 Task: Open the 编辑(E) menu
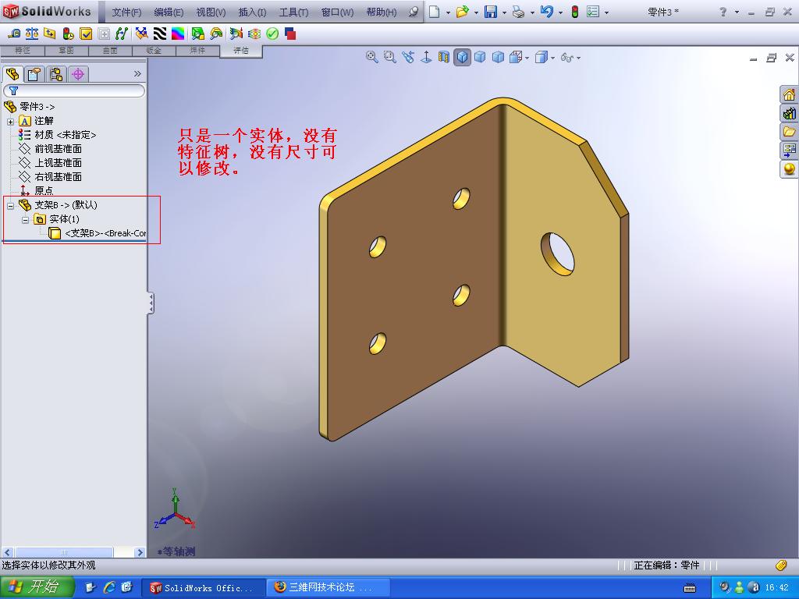[x=169, y=12]
